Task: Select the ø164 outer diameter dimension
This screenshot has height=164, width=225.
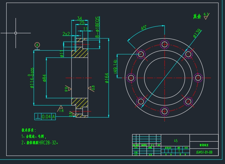Action: 107,78
